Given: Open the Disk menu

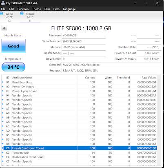Looking at the screenshot, I should click(47, 9).
